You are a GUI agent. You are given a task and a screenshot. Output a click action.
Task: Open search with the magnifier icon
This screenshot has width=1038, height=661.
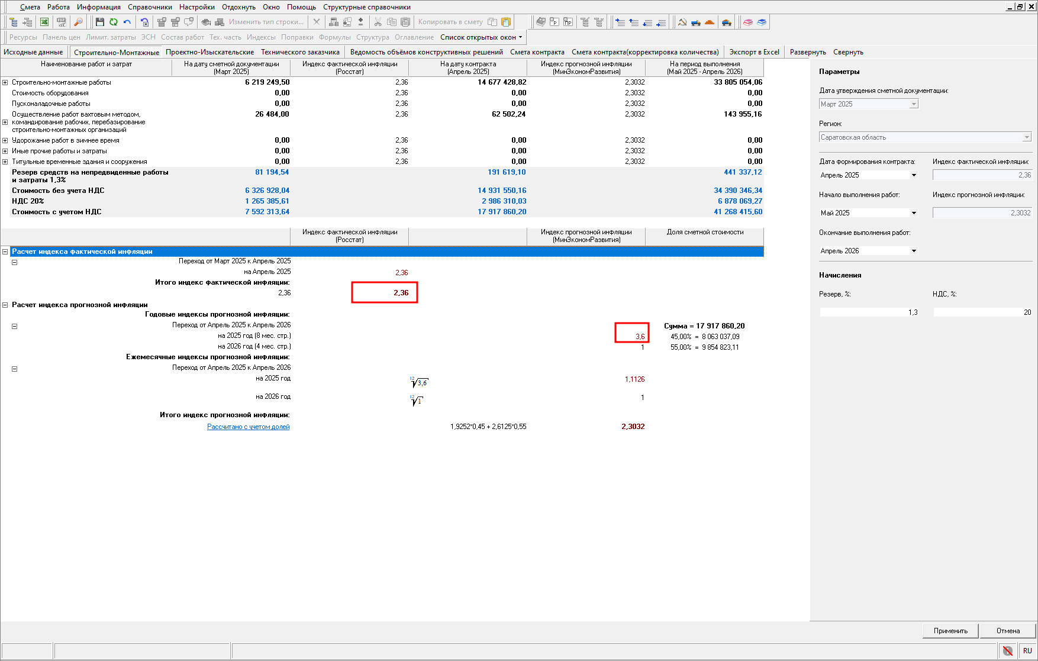point(78,22)
